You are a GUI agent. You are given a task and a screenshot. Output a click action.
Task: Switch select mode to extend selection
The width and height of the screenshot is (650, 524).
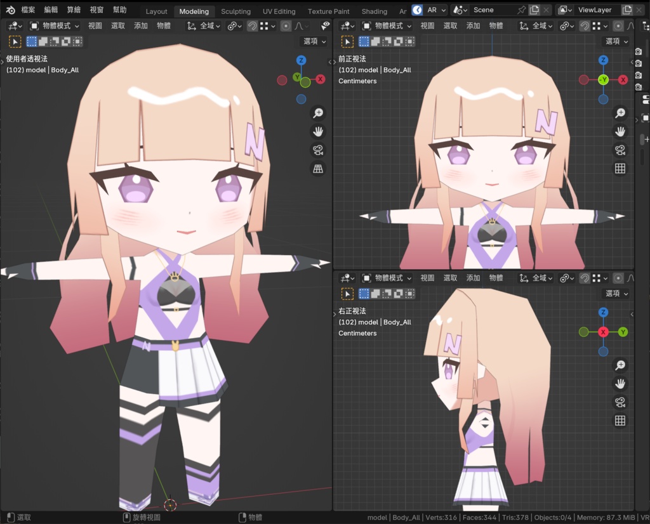coord(43,41)
